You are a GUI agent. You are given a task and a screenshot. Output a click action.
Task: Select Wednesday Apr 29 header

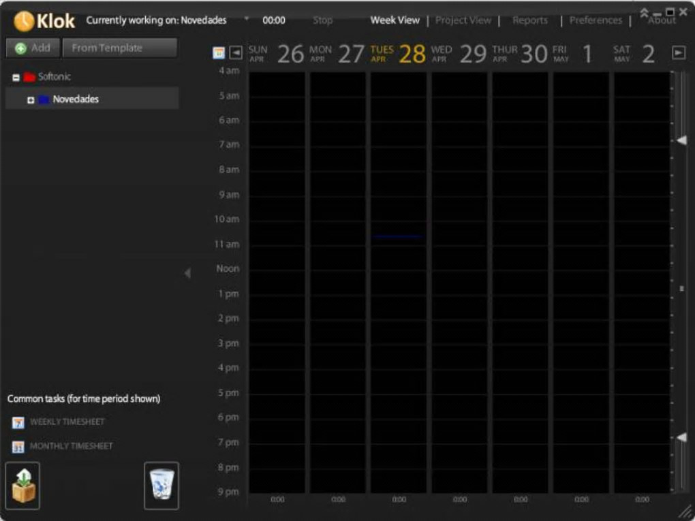point(459,54)
